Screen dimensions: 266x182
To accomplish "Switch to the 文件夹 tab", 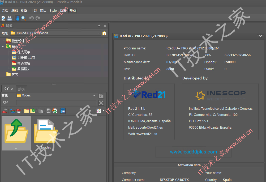I will click(x=9, y=89).
